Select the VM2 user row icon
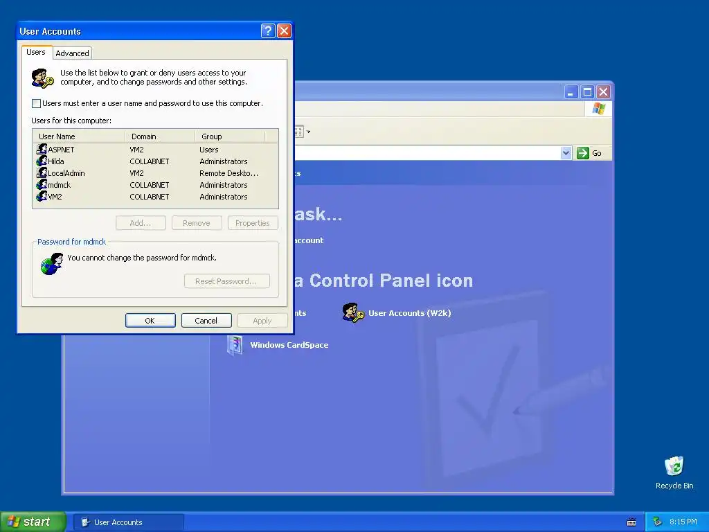709x532 pixels. 42,196
